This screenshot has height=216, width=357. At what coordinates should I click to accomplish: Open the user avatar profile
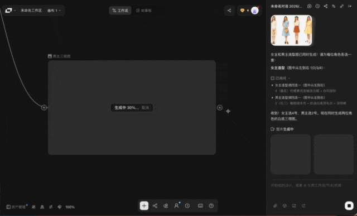click(x=255, y=11)
